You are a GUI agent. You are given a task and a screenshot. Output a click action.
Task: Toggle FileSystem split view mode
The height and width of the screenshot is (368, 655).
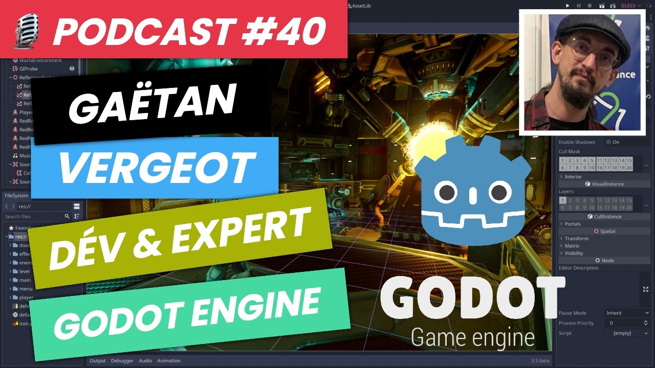77,206
